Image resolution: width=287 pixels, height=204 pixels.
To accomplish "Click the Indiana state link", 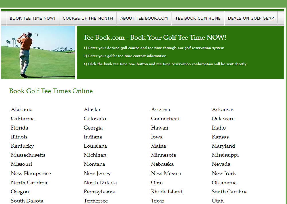I will coord(93,137).
